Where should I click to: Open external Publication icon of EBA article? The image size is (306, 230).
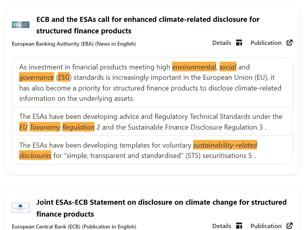290,43
